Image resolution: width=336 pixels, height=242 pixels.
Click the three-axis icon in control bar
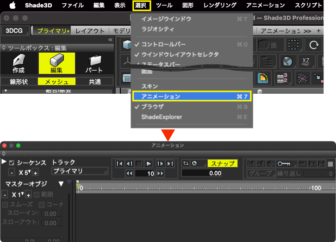coord(127,61)
